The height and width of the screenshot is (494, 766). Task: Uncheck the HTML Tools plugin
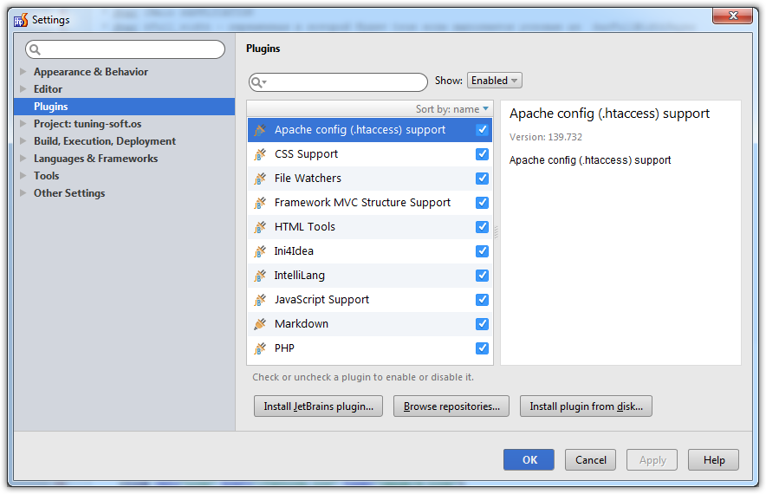(482, 227)
